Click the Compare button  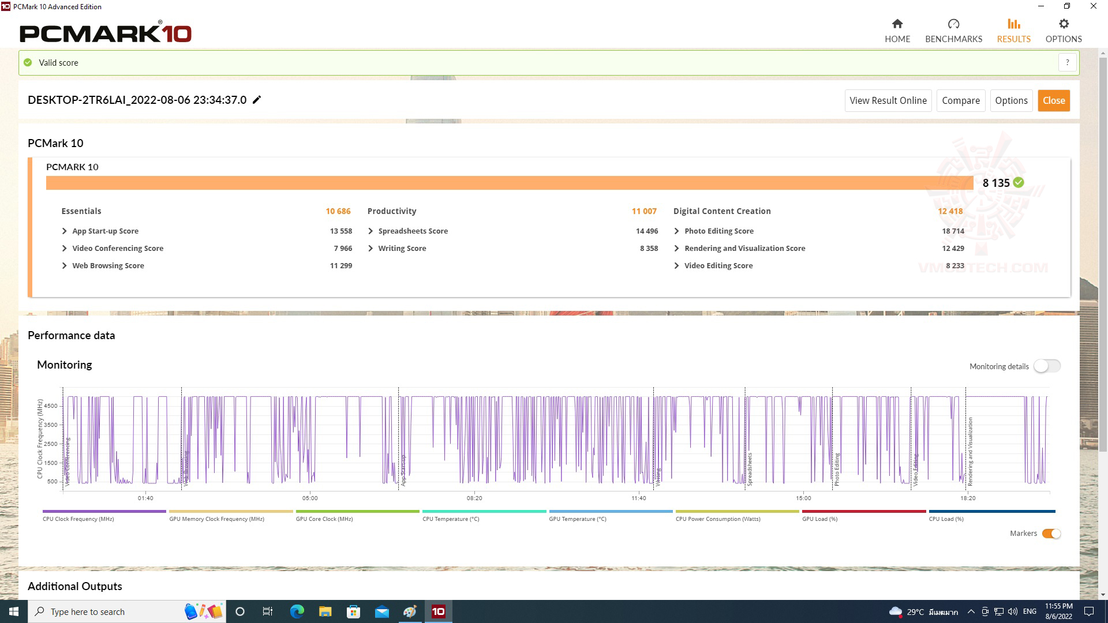coord(961,100)
